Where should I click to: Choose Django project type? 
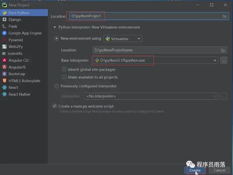click(x=24, y=19)
